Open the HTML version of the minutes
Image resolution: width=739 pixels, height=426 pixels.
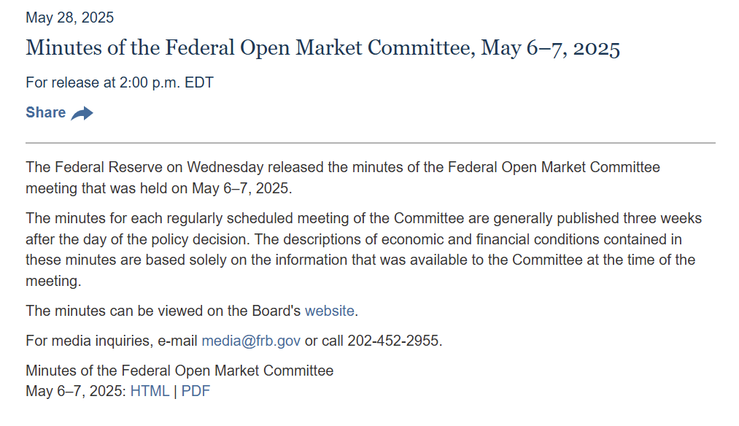[150, 391]
